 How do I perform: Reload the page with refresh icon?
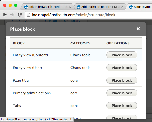point(20,15)
